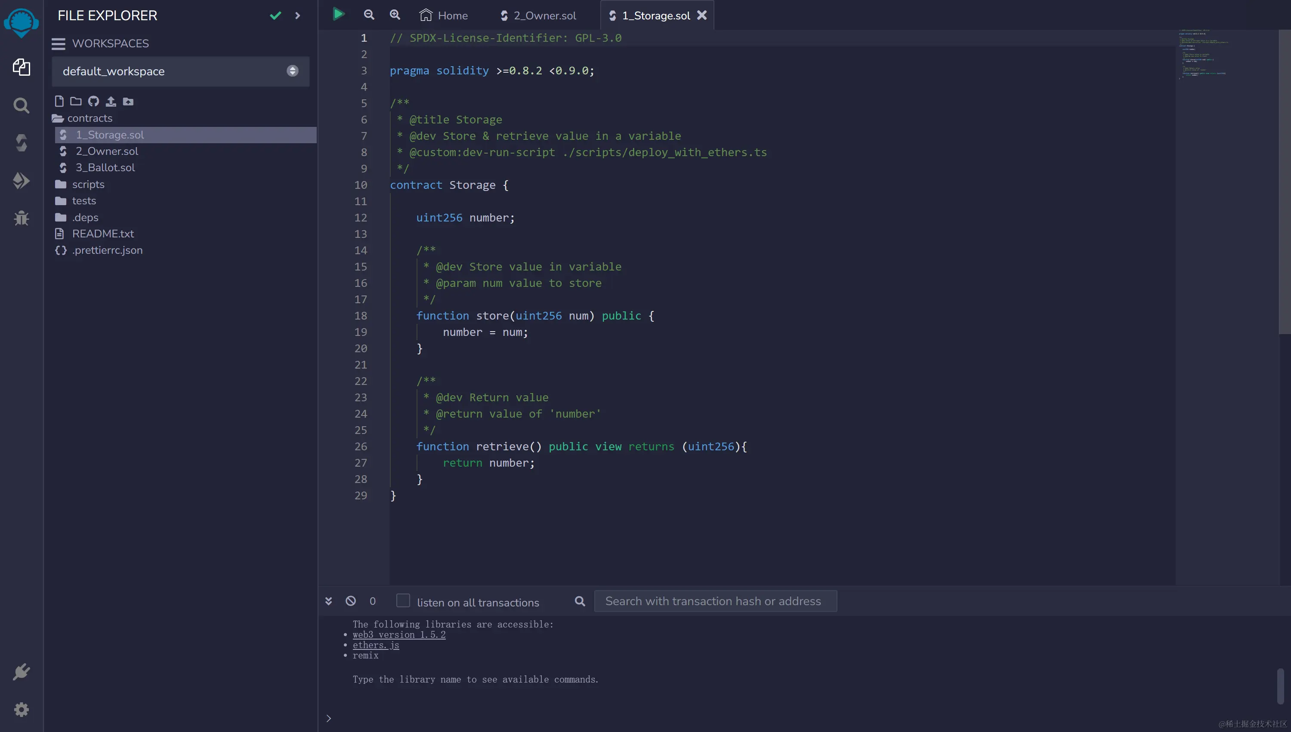The image size is (1291, 732).
Task: Click the green checkmark in File Explorer header
Action: pos(275,15)
